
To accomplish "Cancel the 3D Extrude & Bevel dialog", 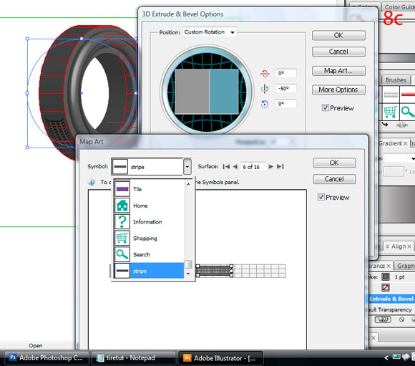I will 338,52.
